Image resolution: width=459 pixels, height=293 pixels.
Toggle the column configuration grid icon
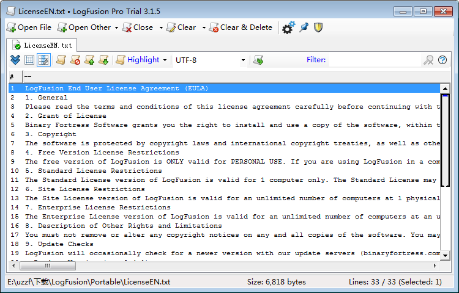pos(43,60)
